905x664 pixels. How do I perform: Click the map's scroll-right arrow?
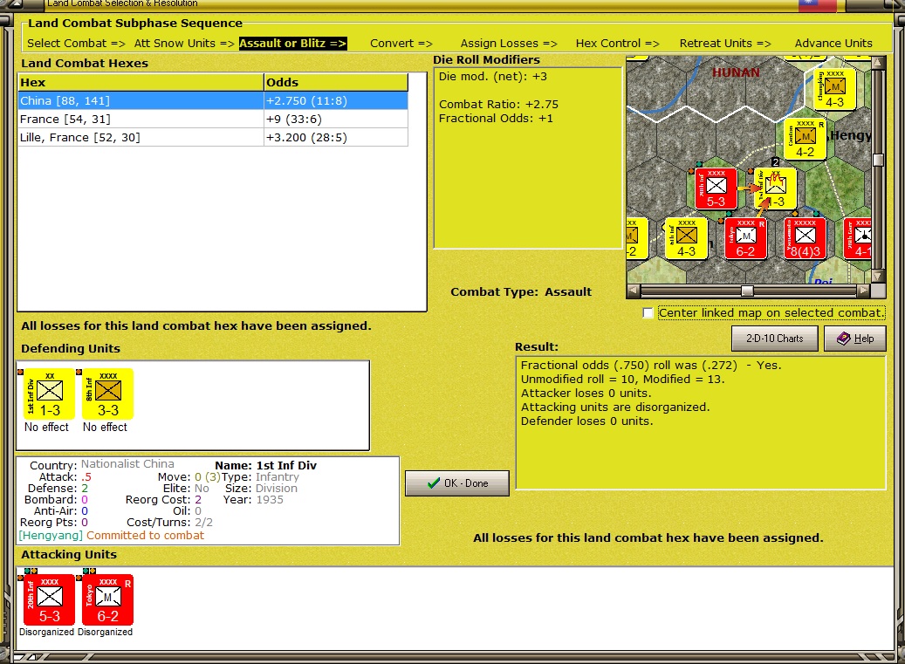pos(863,291)
